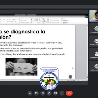Open the Estilos rápidos gallery
The image size is (98, 98).
48,20
